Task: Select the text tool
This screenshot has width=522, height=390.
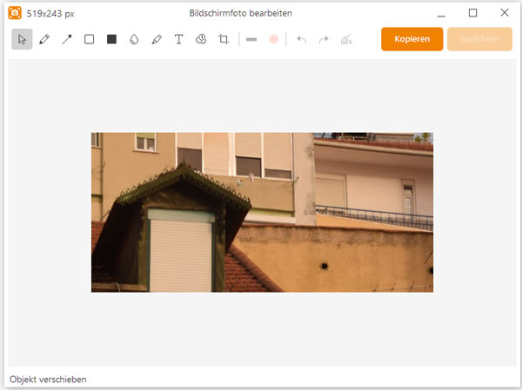Action: (x=179, y=39)
